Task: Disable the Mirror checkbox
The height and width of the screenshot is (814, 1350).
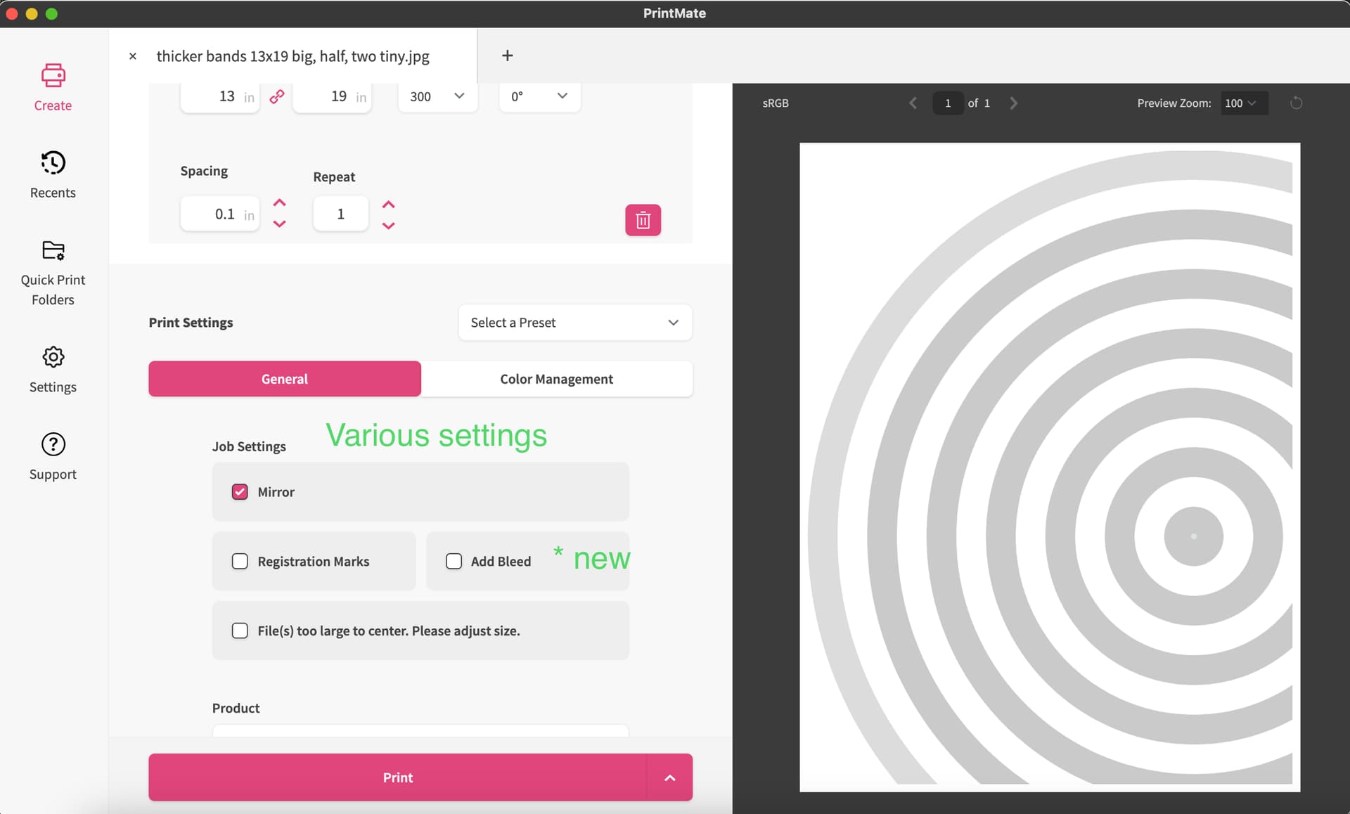Action: 240,491
